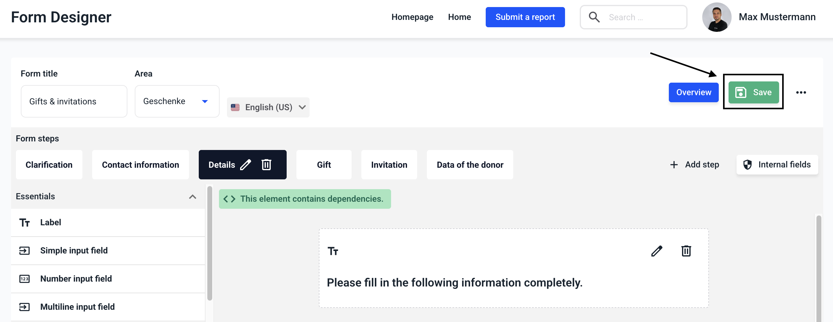Screen dimensions: 833x322
Task: Click the magnifying glass search icon
Action: [x=594, y=17]
